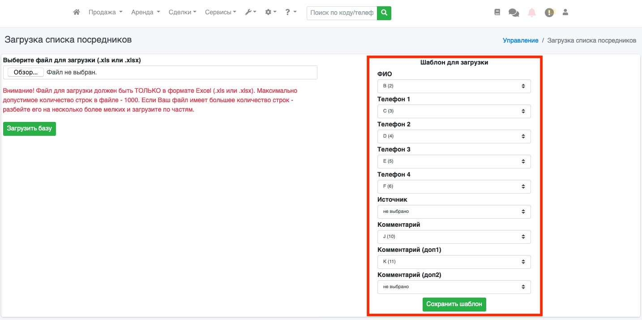Screen dimensions: 642x320
Task: Open the book knowledge base icon
Action: pos(497,13)
